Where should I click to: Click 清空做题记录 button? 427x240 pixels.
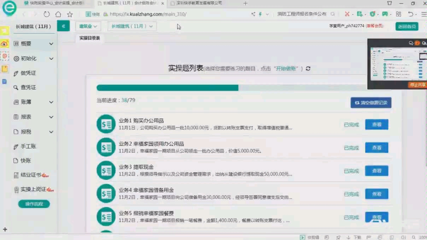370,102
